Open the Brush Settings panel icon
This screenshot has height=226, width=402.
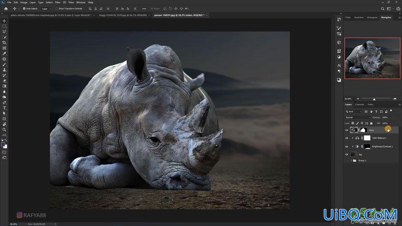pyautogui.click(x=339, y=28)
